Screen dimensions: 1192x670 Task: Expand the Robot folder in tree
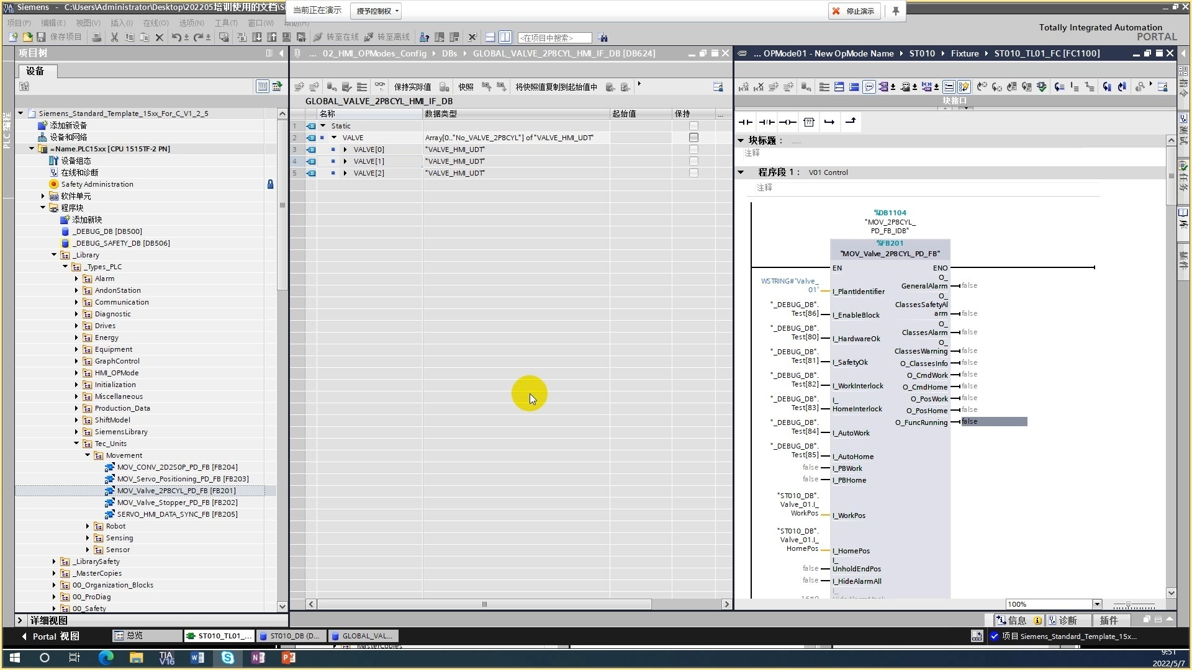click(88, 526)
